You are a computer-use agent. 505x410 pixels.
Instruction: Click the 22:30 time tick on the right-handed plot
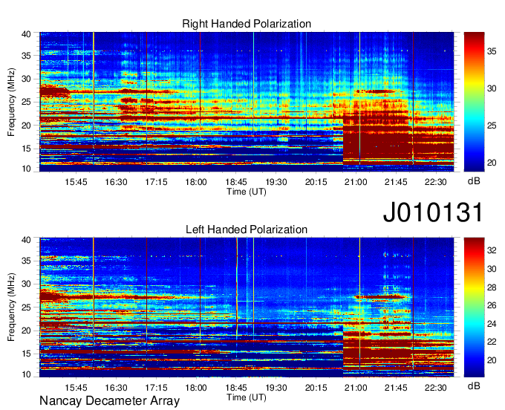click(435, 182)
